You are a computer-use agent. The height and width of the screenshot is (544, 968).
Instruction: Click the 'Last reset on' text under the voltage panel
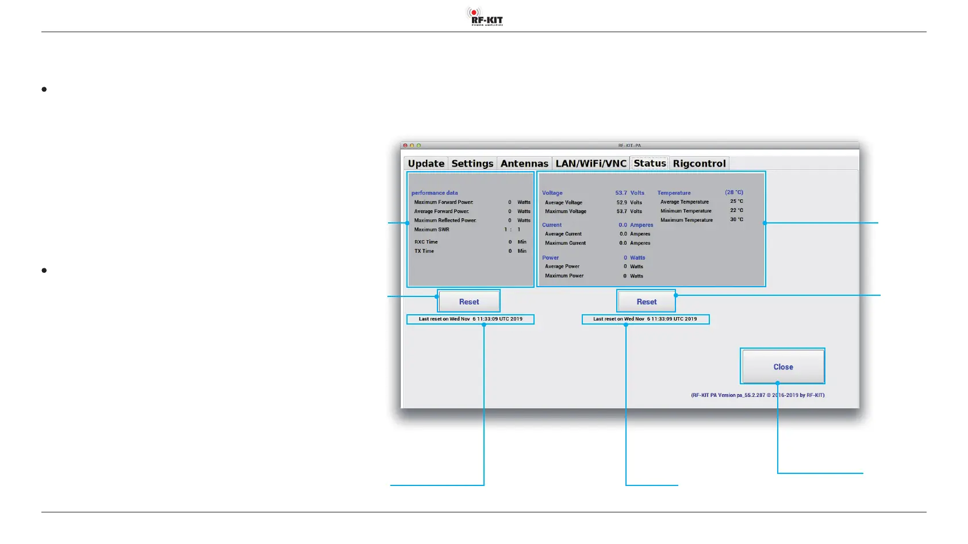tap(645, 319)
